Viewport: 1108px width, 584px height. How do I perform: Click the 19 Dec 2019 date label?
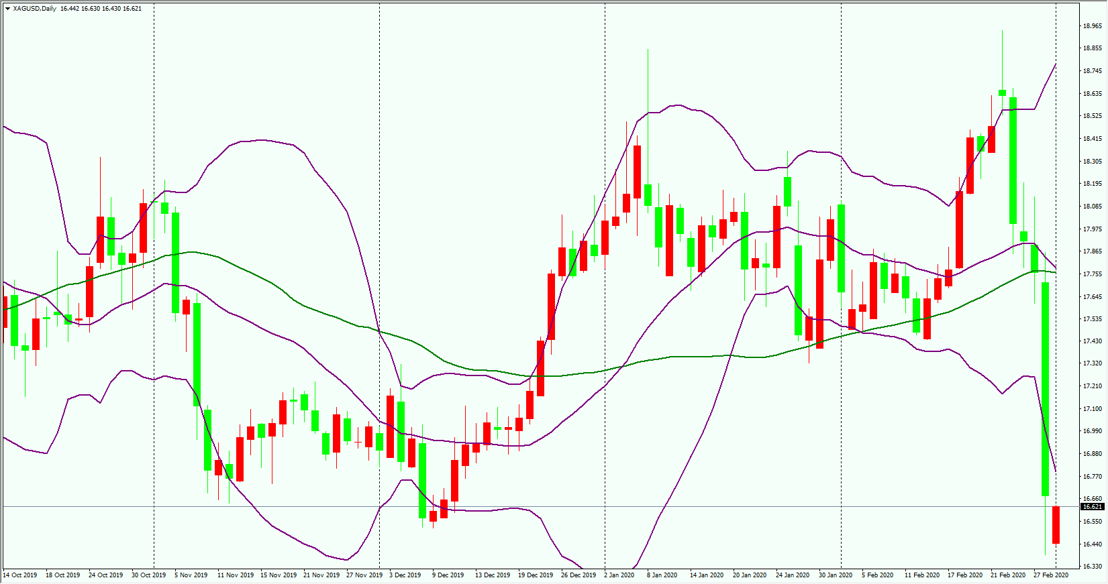click(x=536, y=575)
